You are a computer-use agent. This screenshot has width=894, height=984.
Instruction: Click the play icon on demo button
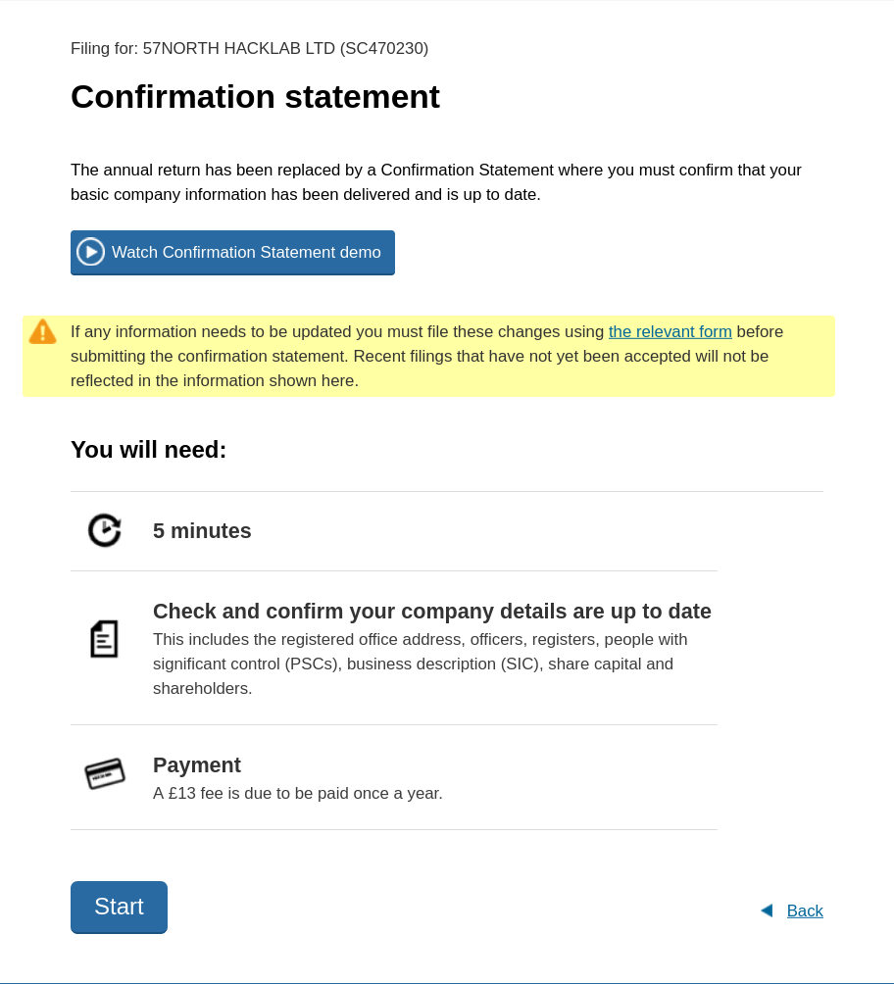coord(90,252)
